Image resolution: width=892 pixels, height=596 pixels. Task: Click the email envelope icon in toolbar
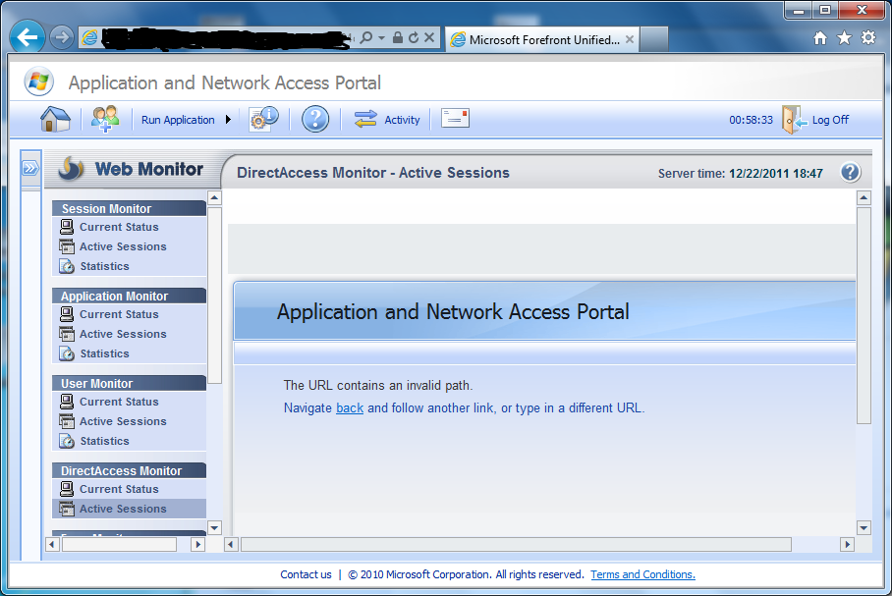tap(455, 118)
